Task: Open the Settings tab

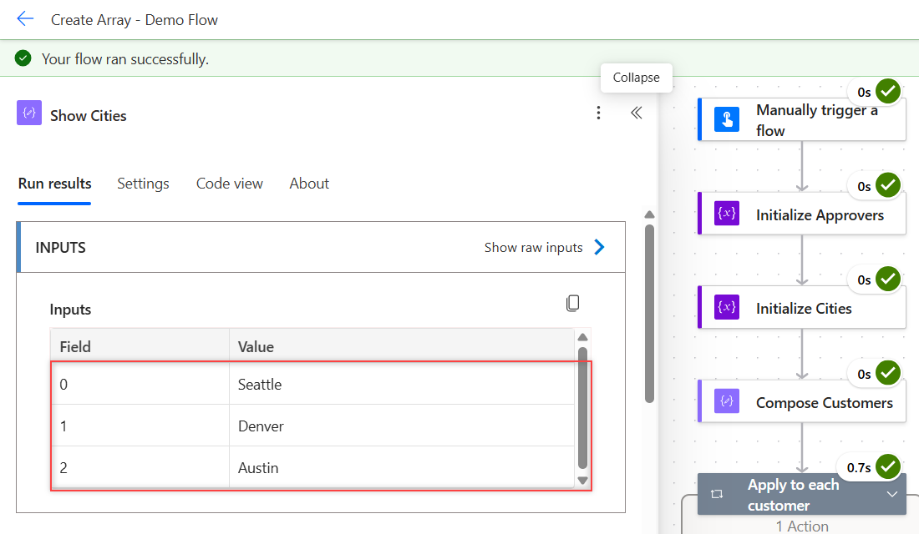Action: pyautogui.click(x=143, y=184)
